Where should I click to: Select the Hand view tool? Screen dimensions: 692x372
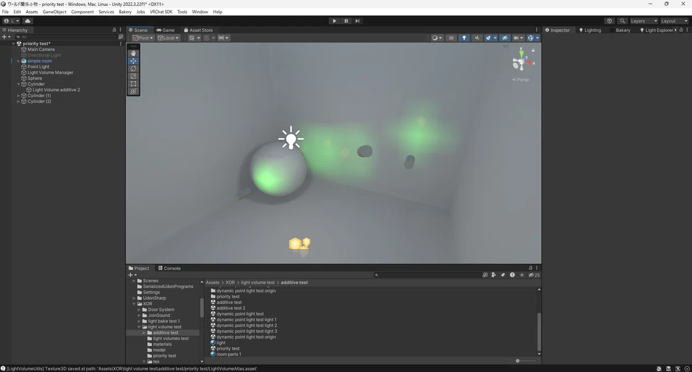coord(133,53)
